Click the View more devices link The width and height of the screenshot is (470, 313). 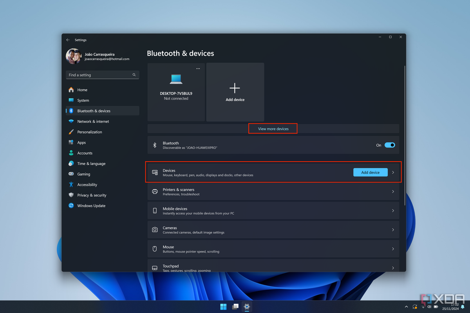[x=273, y=129]
